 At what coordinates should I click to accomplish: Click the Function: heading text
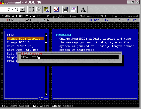[x=64, y=35]
